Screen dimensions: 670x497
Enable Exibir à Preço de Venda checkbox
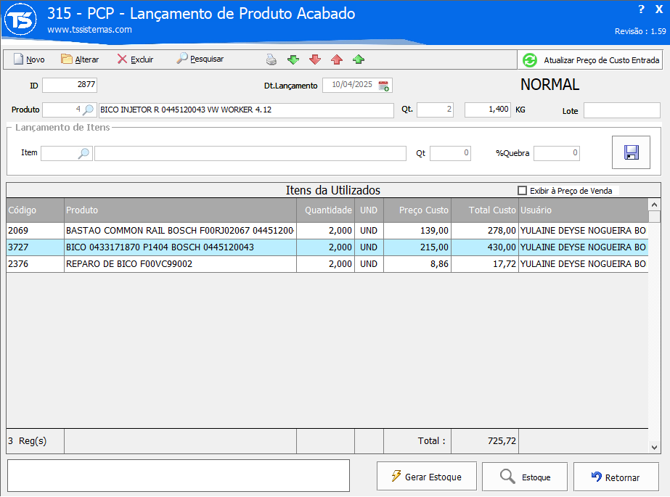(522, 191)
